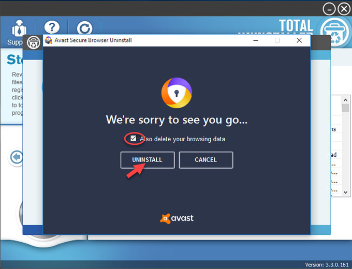Click scrollbar down arrow in Total Uninstaller list
Image resolution: width=352 pixels, height=269 pixels.
345,192
